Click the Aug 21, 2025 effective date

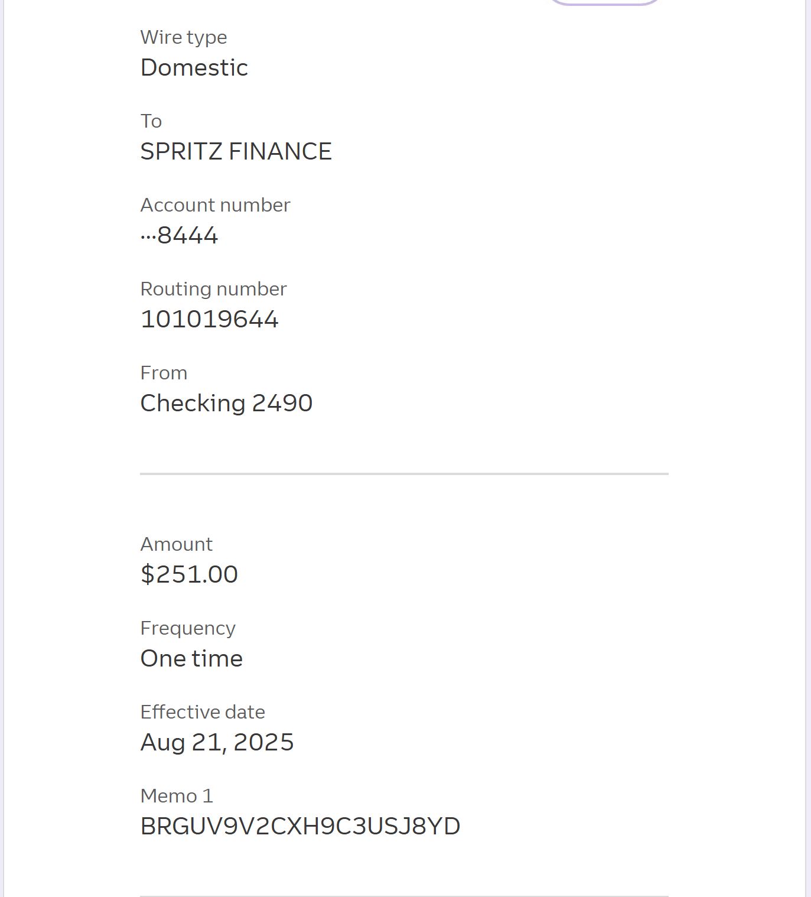click(x=217, y=742)
